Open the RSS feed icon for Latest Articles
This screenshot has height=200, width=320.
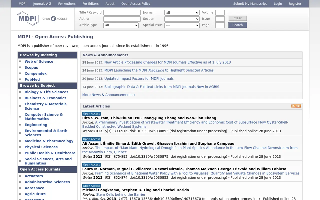click(296, 106)
